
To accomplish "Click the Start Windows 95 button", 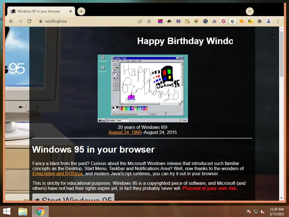I will click(74, 197).
